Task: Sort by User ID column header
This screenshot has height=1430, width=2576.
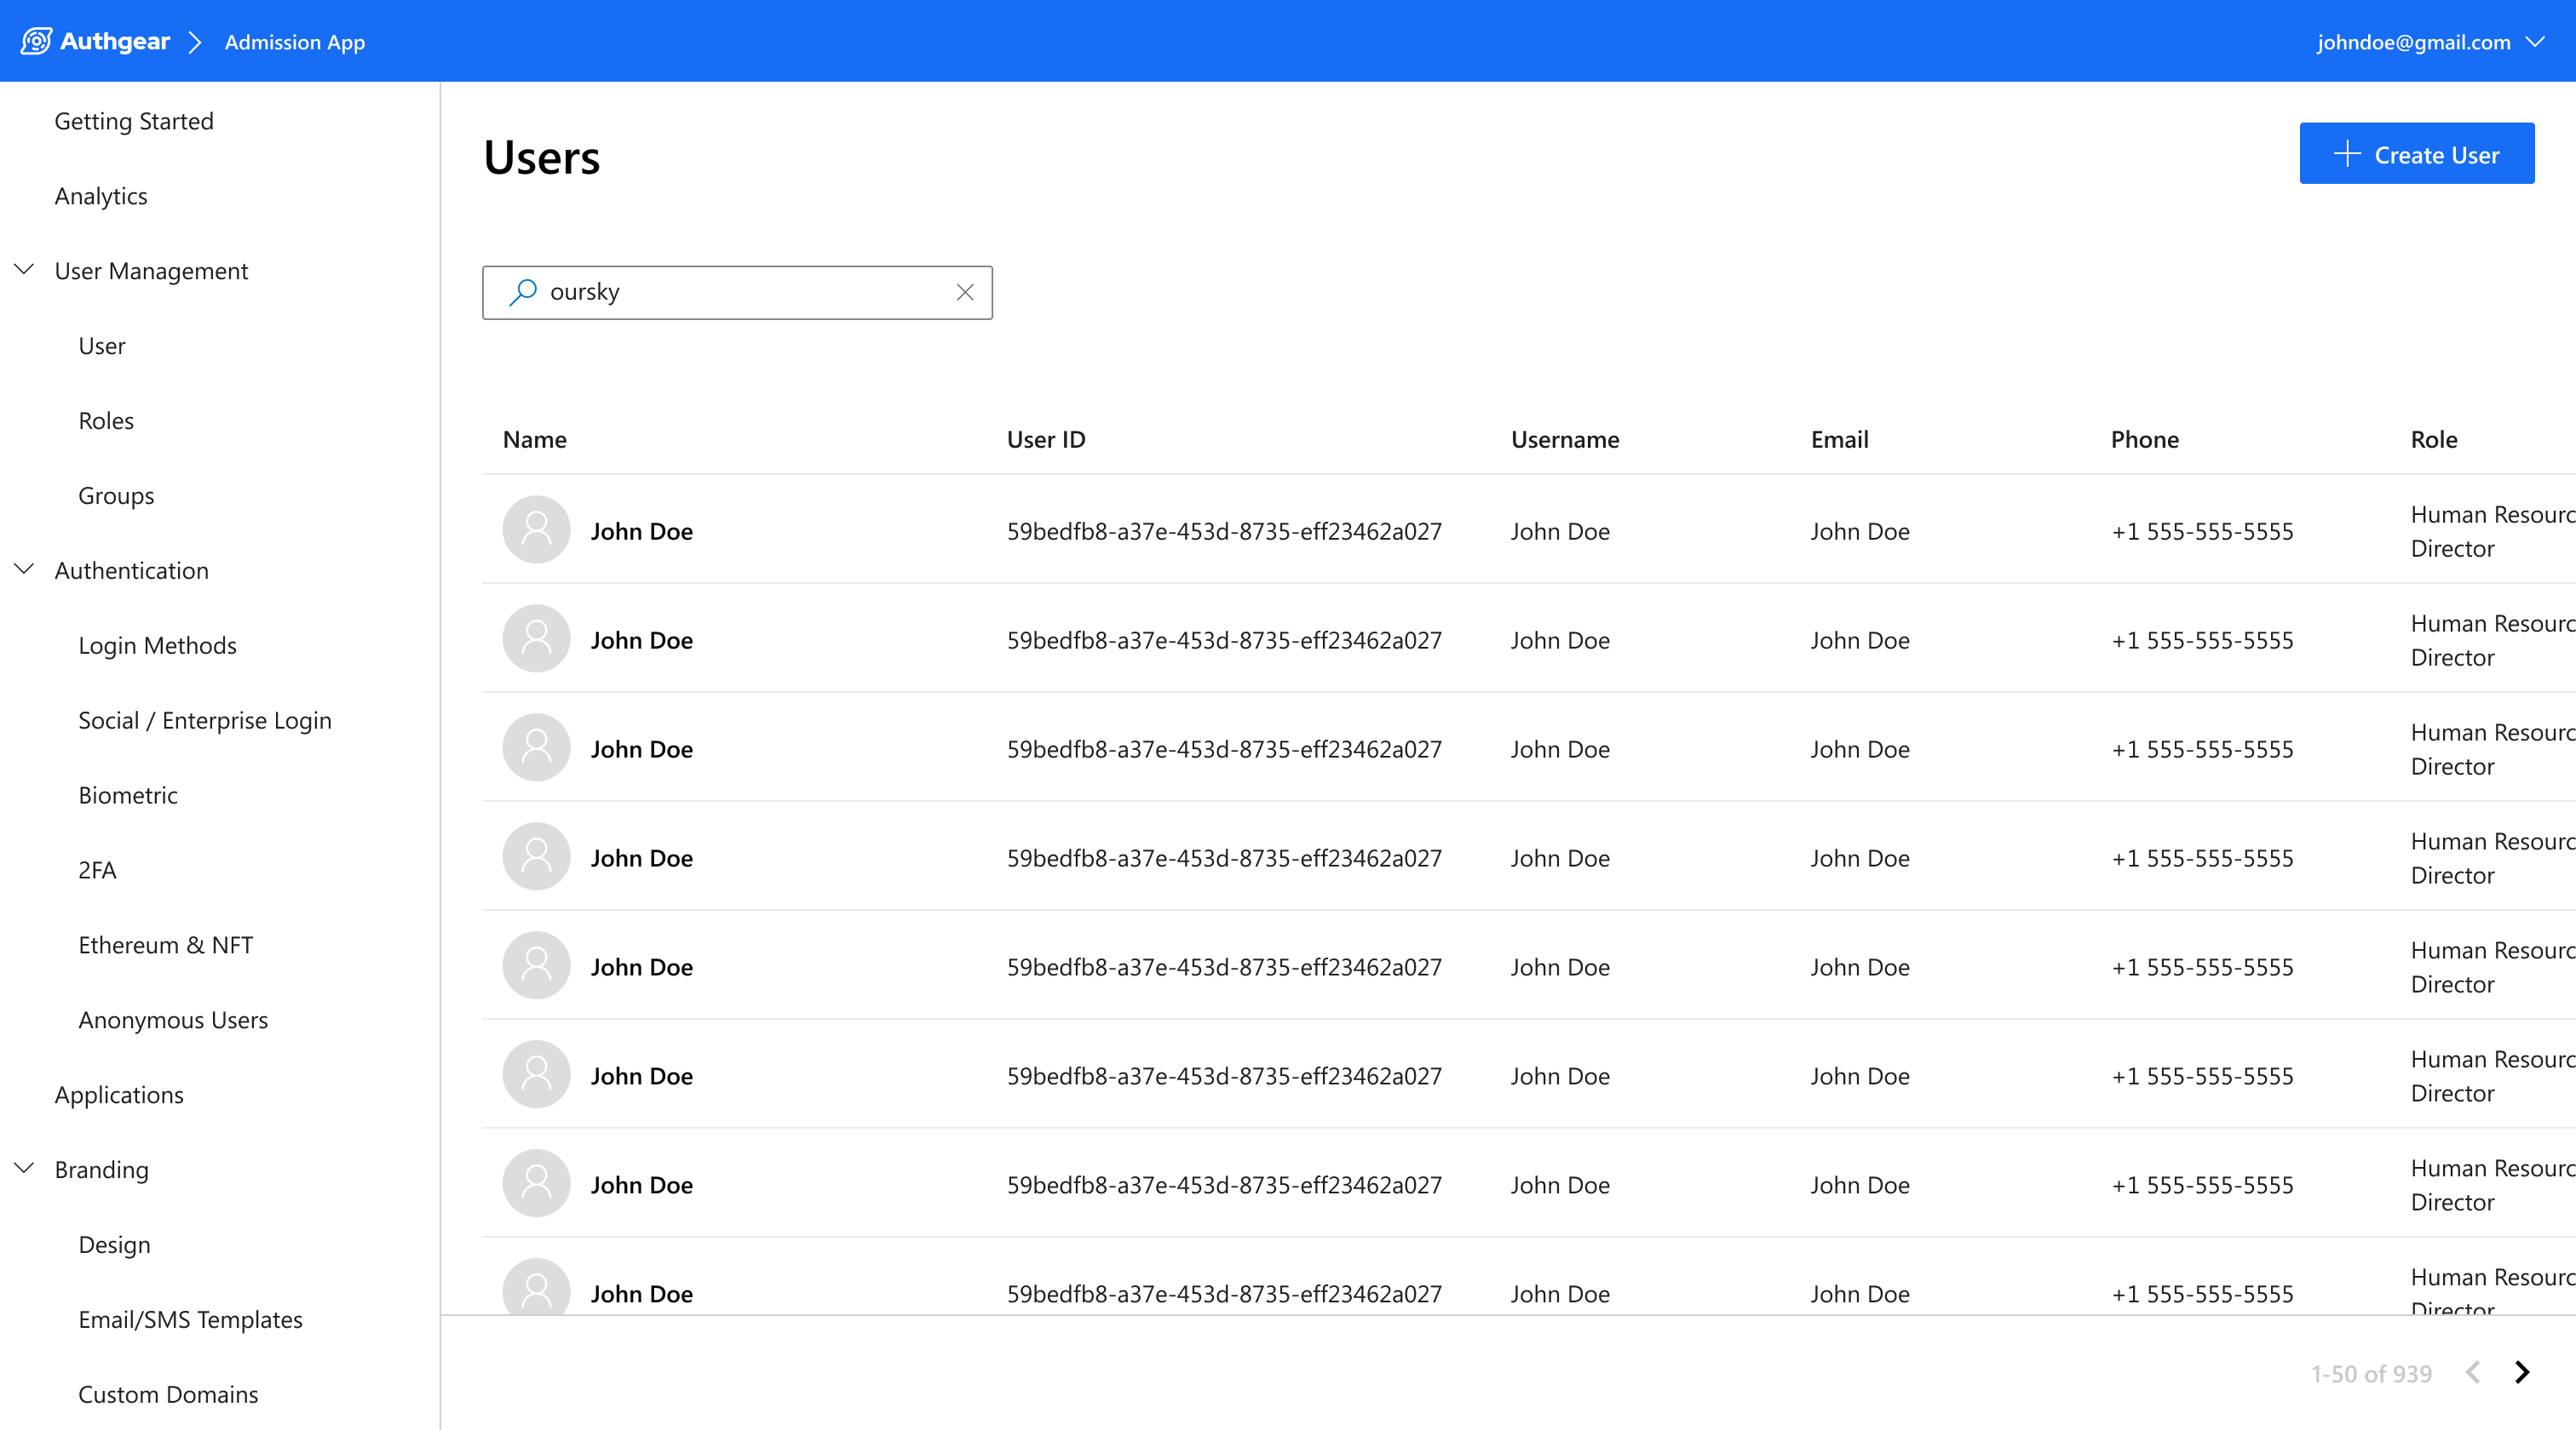Action: [x=1046, y=440]
